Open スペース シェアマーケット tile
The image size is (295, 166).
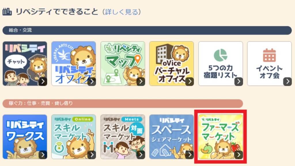(172, 137)
